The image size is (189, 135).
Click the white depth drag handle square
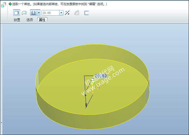pyautogui.click(x=92, y=80)
